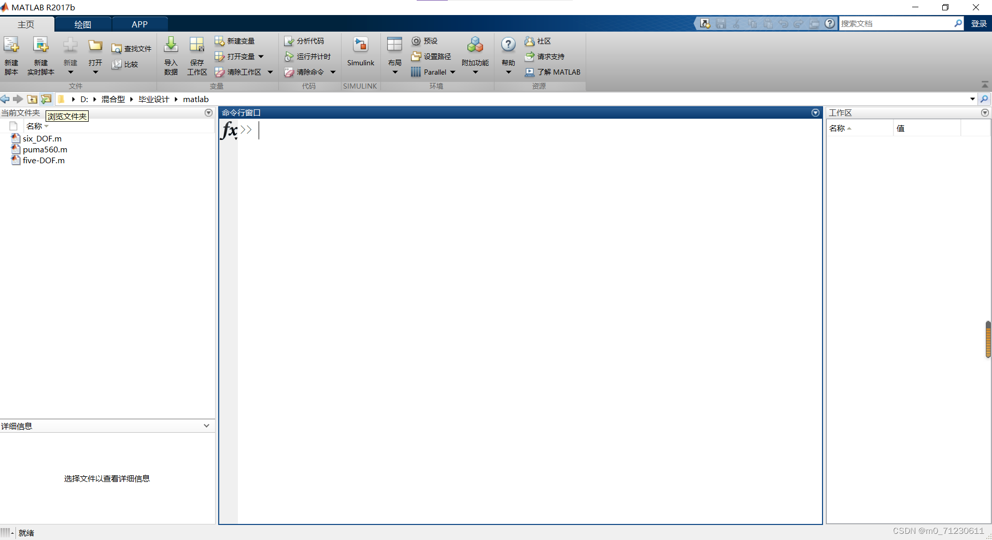Open the dropdown arrow under New (新建)
This screenshot has width=992, height=540.
coord(70,73)
